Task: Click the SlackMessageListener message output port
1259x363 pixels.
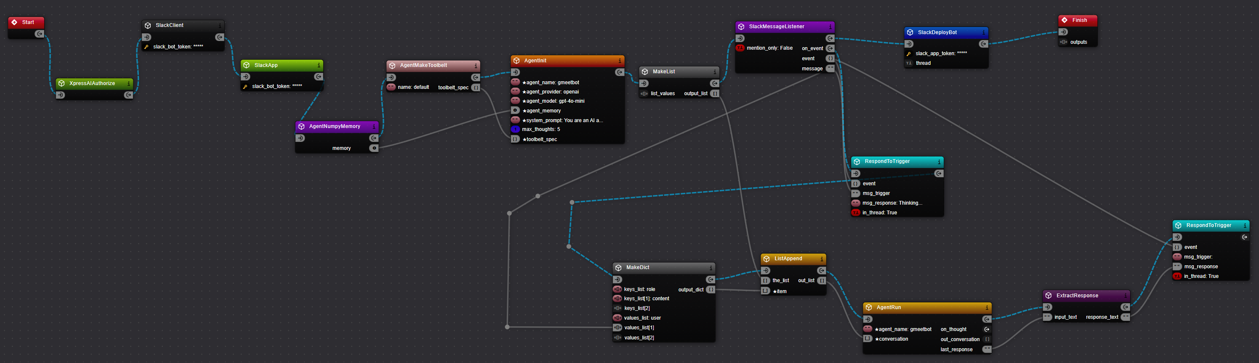Action: click(830, 69)
